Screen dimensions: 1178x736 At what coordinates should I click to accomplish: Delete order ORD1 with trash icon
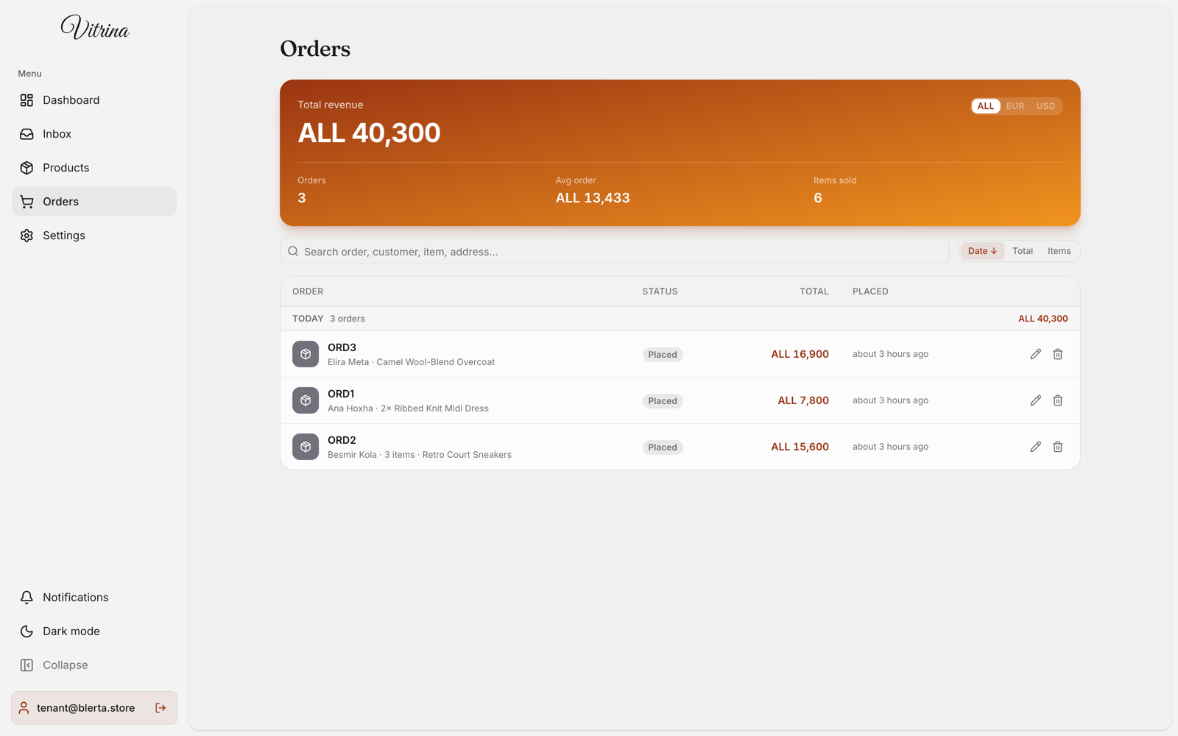[1057, 400]
